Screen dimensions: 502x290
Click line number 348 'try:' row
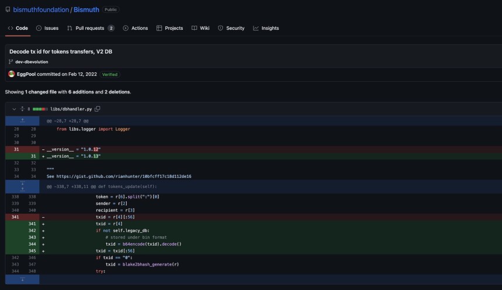pos(32,271)
